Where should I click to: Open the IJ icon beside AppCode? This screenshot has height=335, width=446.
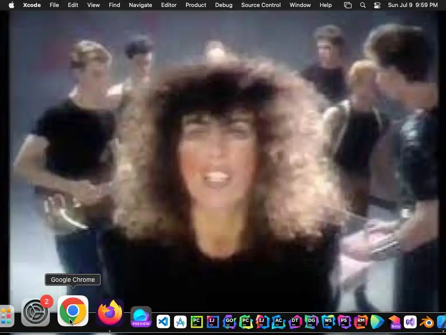pyautogui.click(x=262, y=322)
